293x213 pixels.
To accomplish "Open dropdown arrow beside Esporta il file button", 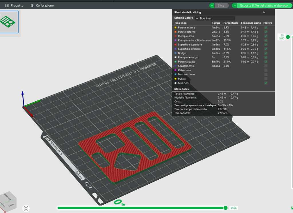I will pos(235,5).
